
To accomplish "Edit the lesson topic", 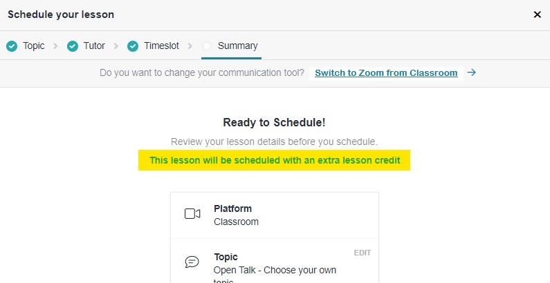I will coord(363,253).
